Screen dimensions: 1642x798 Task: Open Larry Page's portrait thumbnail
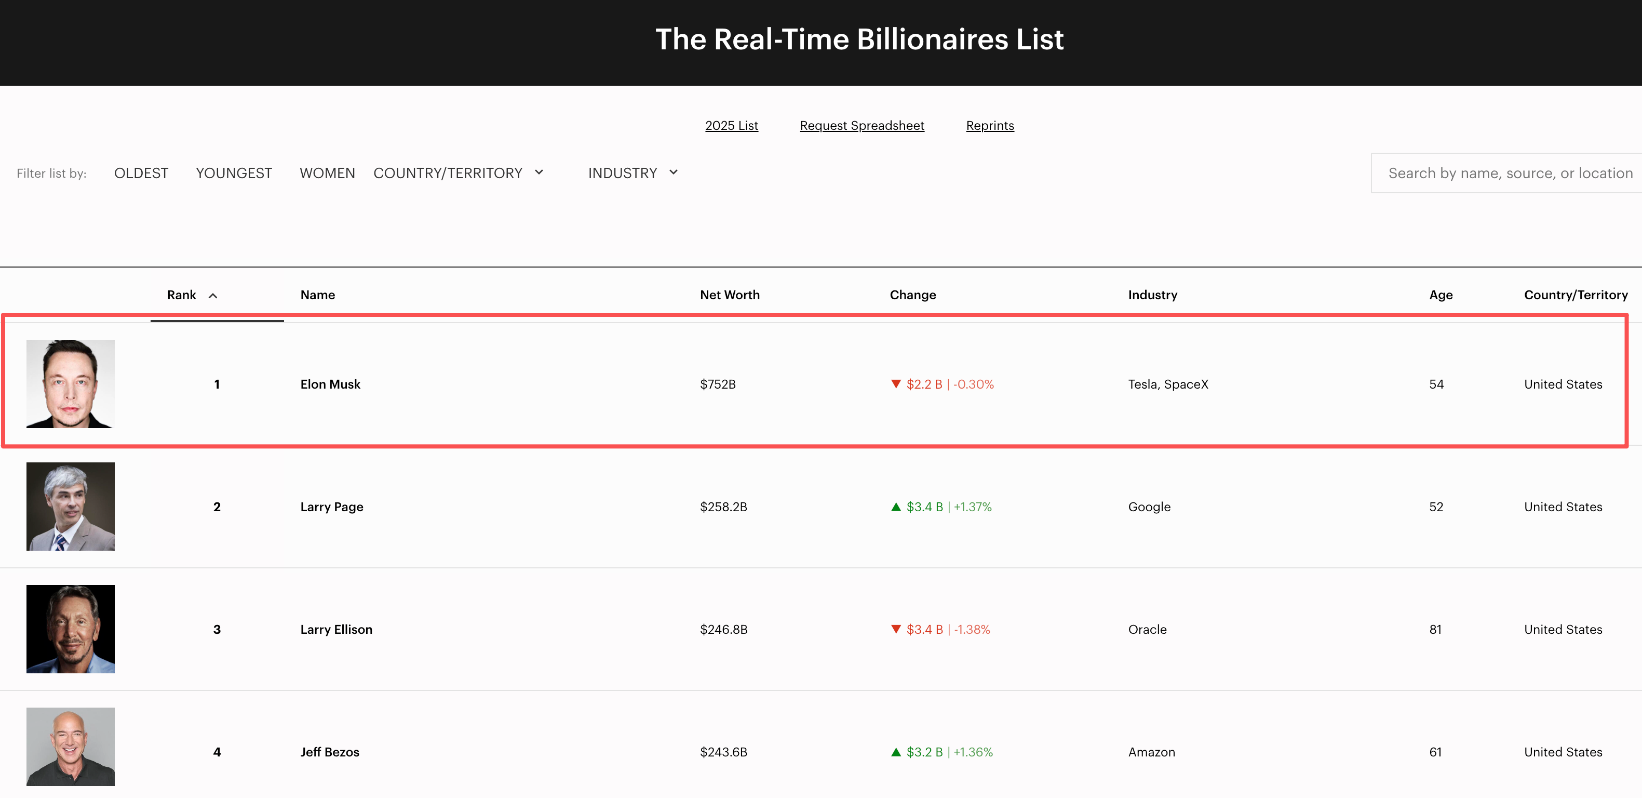click(70, 507)
